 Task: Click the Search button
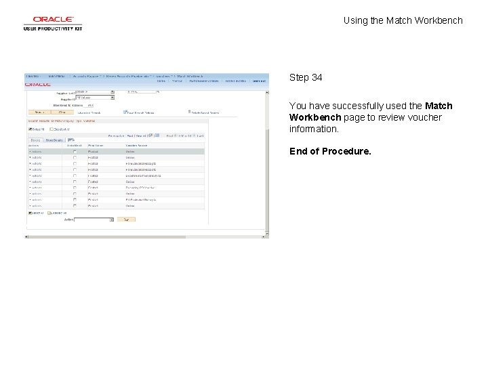[x=39, y=113]
